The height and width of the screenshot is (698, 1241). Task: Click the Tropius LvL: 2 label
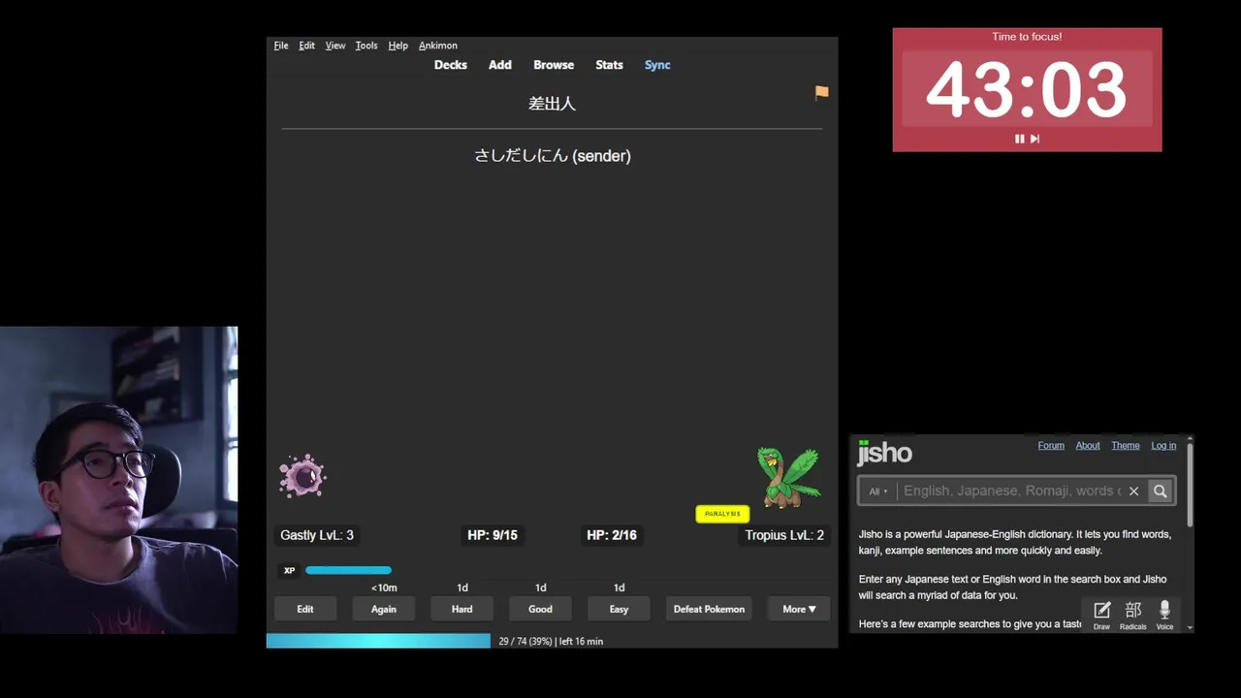[784, 535]
